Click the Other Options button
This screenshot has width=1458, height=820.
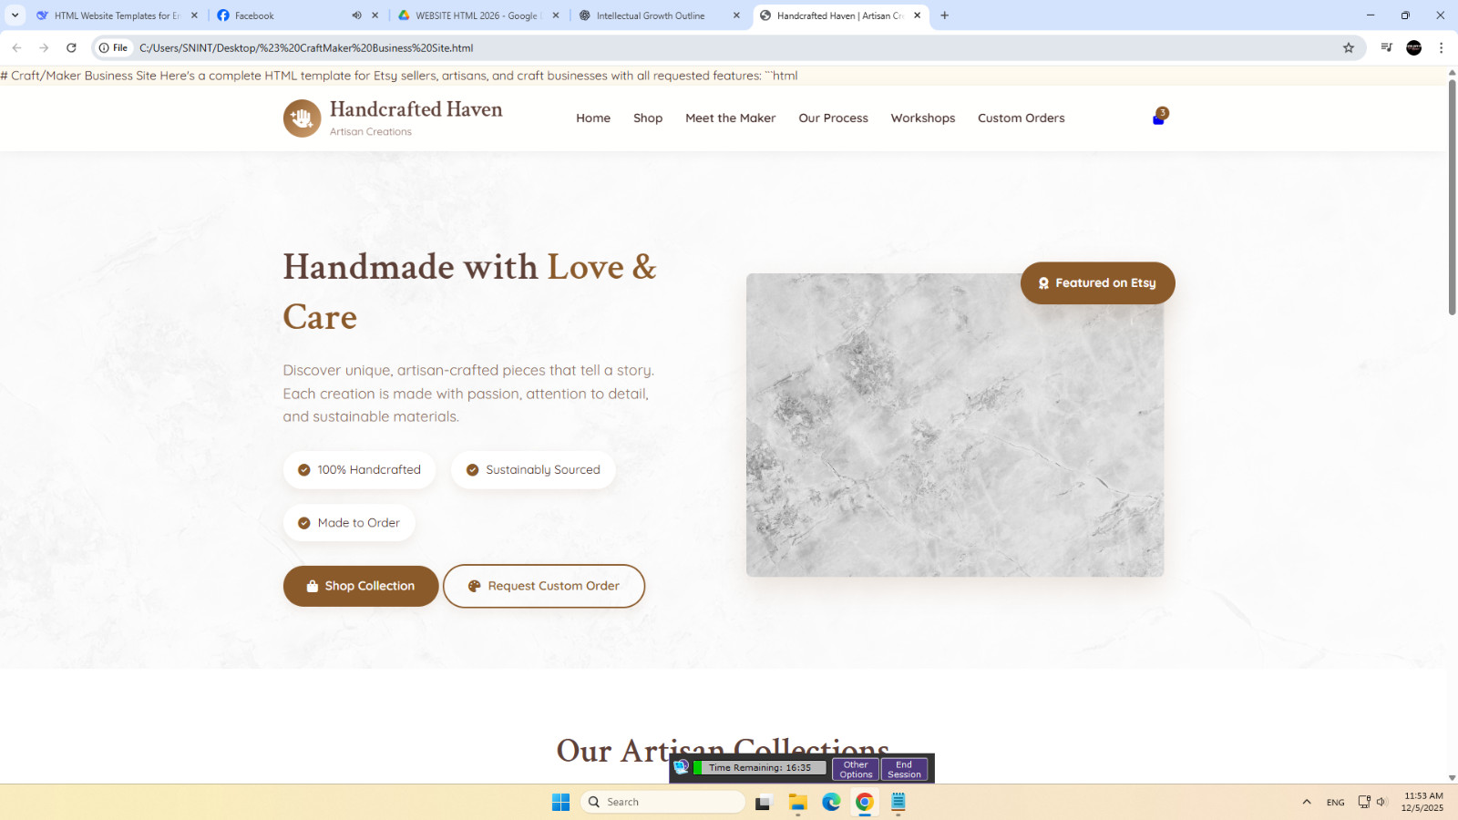point(856,769)
